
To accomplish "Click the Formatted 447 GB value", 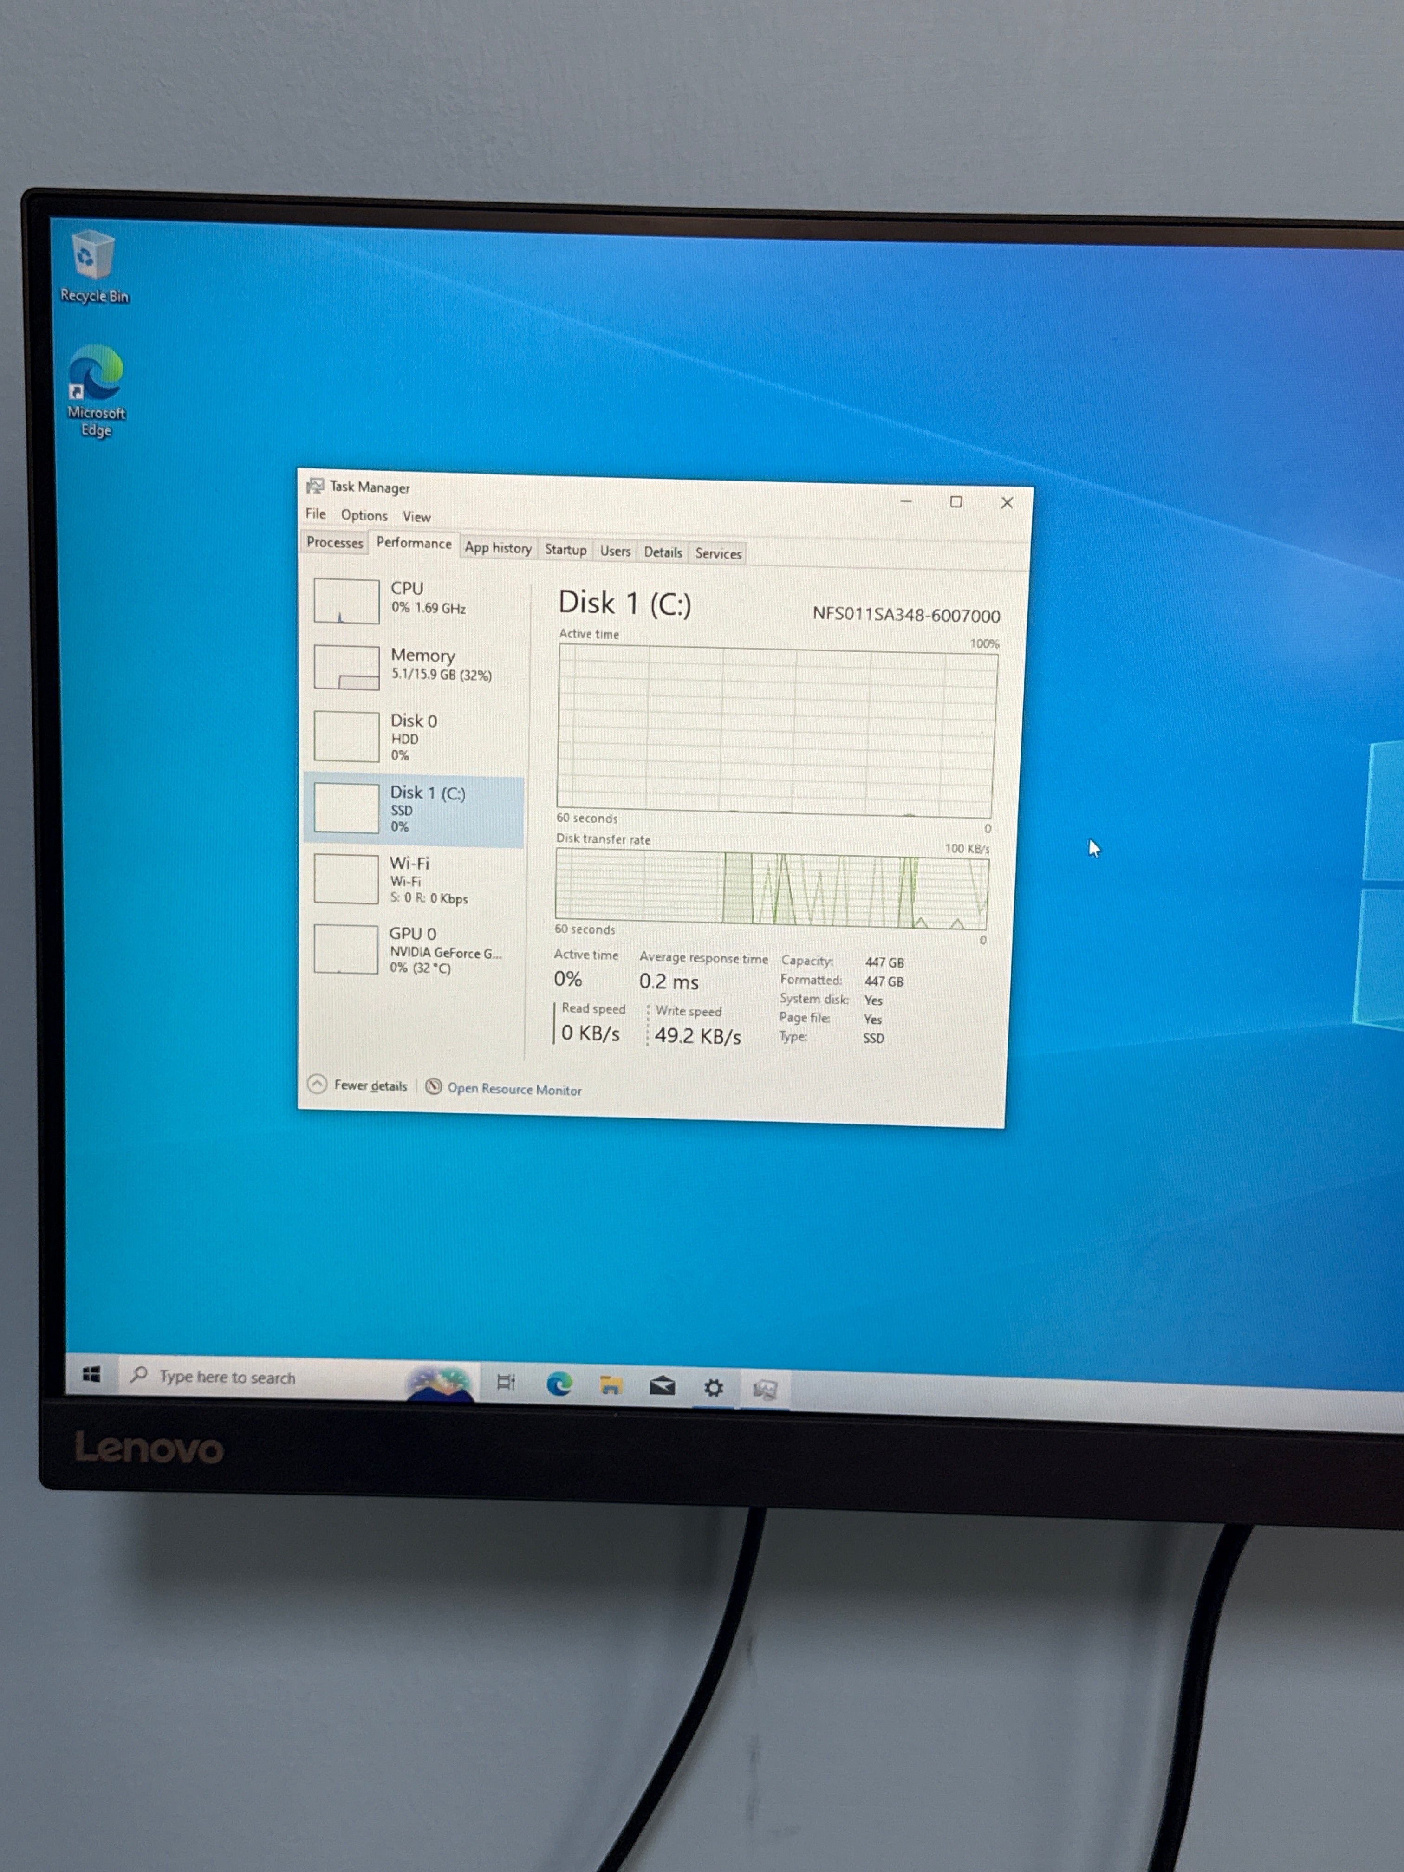I will 884,981.
